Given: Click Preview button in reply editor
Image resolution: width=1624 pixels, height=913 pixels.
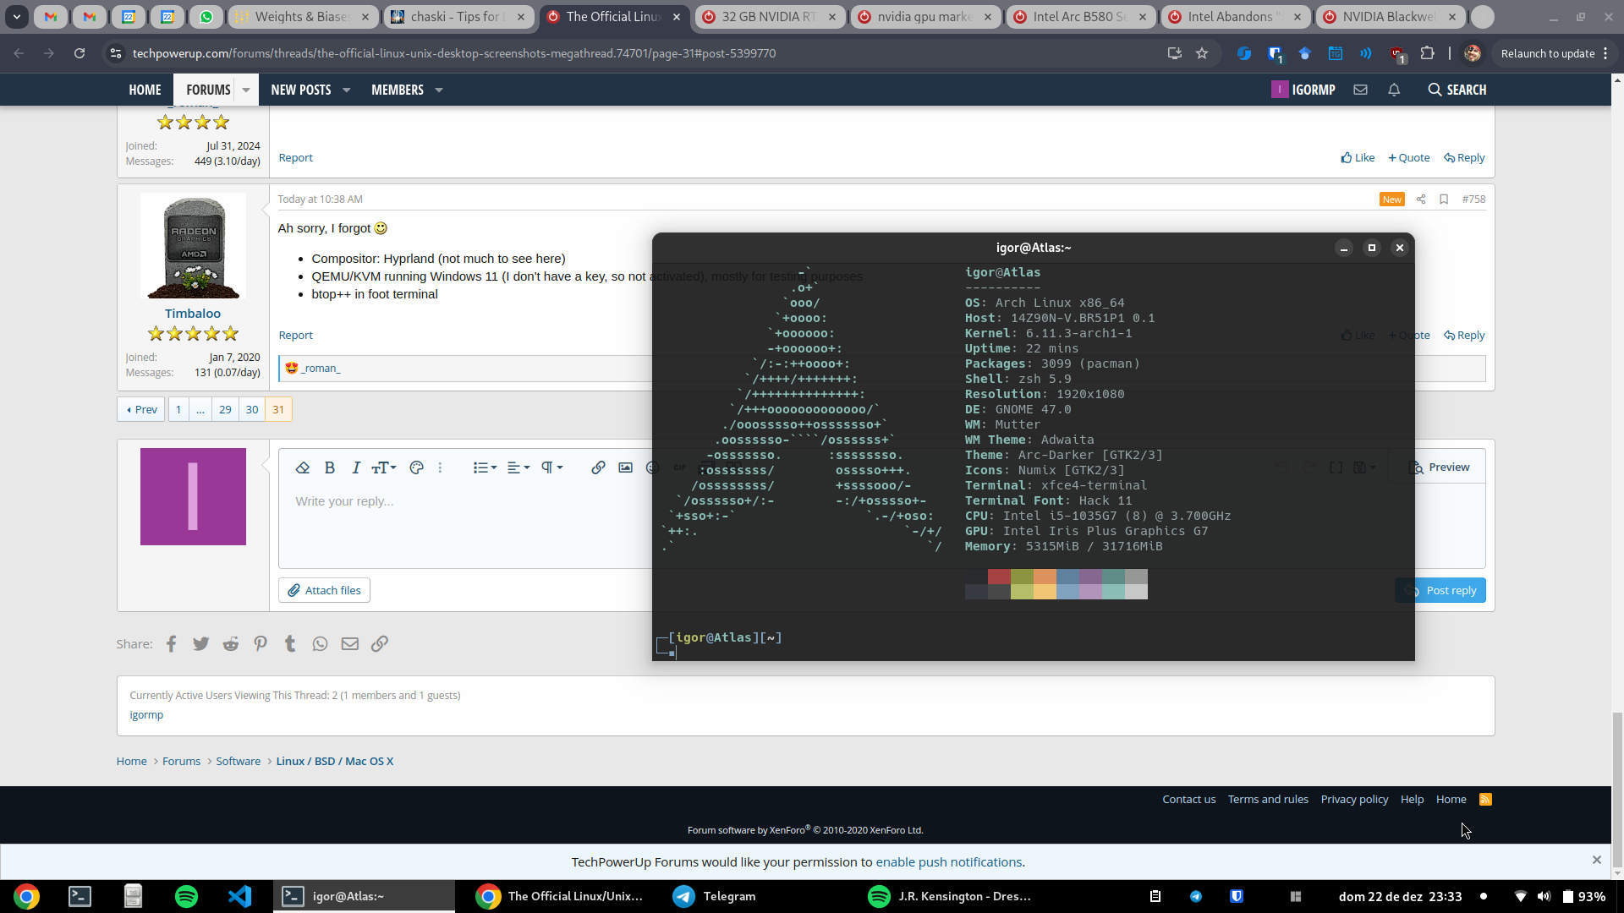Looking at the screenshot, I should [x=1440, y=467].
